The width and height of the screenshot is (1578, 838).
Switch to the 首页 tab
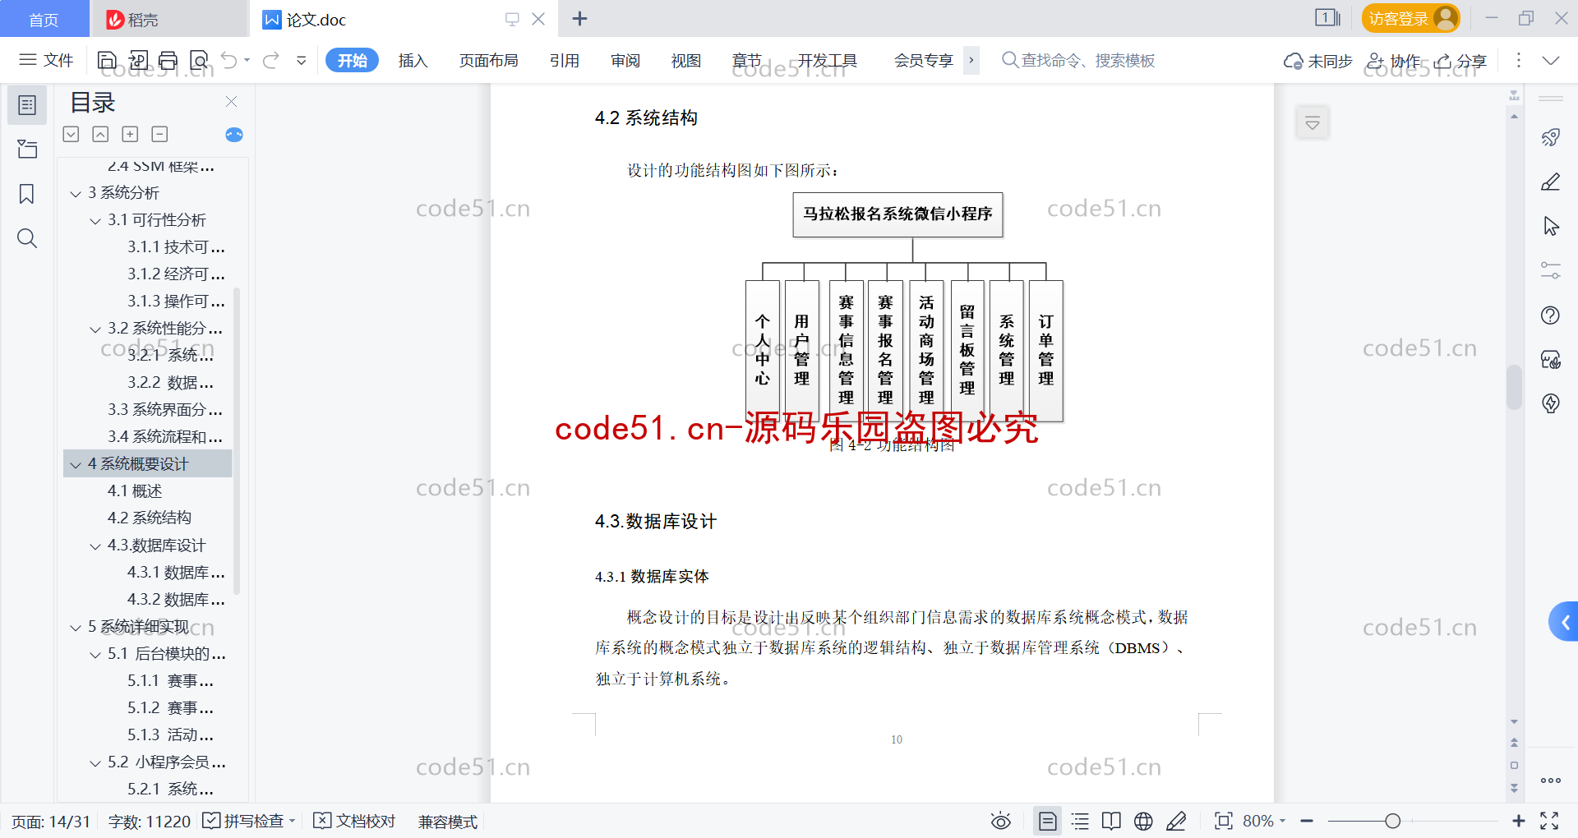click(x=44, y=19)
